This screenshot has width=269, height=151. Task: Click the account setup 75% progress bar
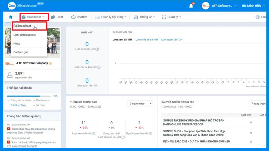tap(29, 96)
